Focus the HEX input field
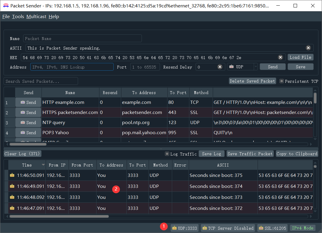 (x=153, y=57)
